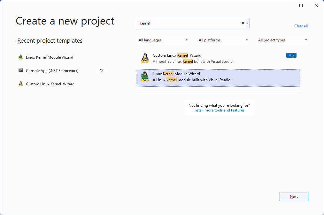This screenshot has height=215, width=324.
Task: Choose recent template Linux Kernel Module Wizard
Action: 62,57
